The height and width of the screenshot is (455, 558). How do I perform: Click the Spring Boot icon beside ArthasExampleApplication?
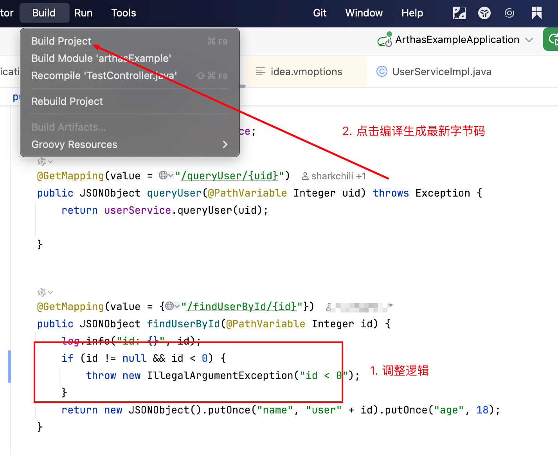pos(385,40)
